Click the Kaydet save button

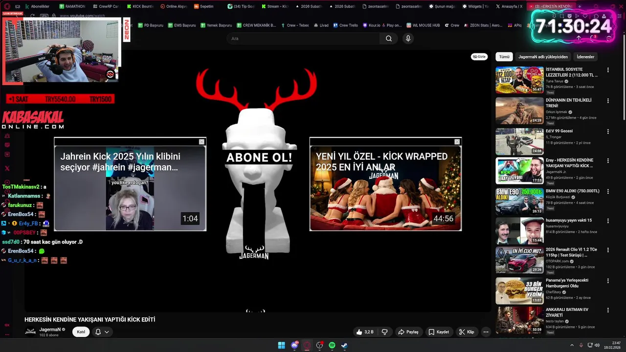click(439, 332)
